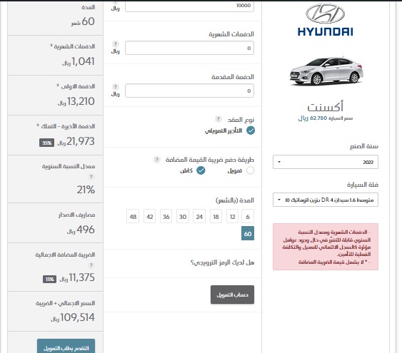
Task: Expand the promo code question section
Action: (x=222, y=262)
